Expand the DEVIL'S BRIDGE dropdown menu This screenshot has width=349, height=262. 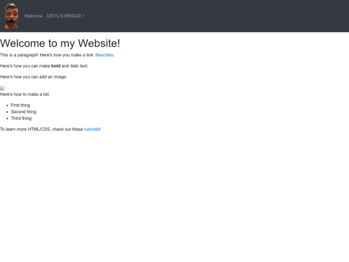pos(65,16)
